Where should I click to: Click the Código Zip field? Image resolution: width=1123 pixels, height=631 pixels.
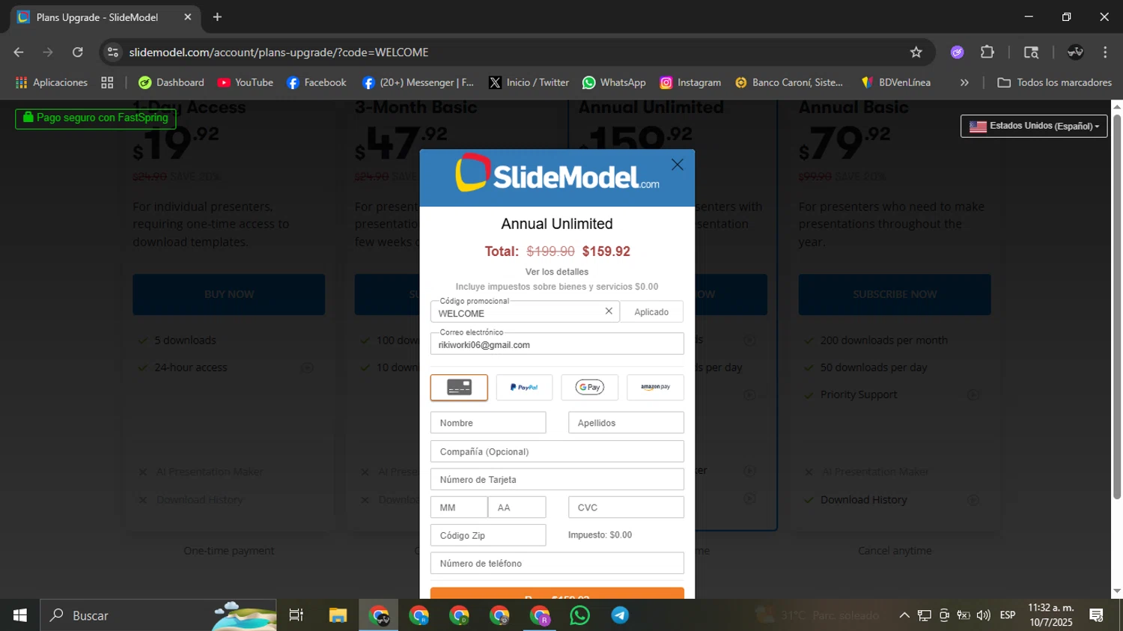488,535
